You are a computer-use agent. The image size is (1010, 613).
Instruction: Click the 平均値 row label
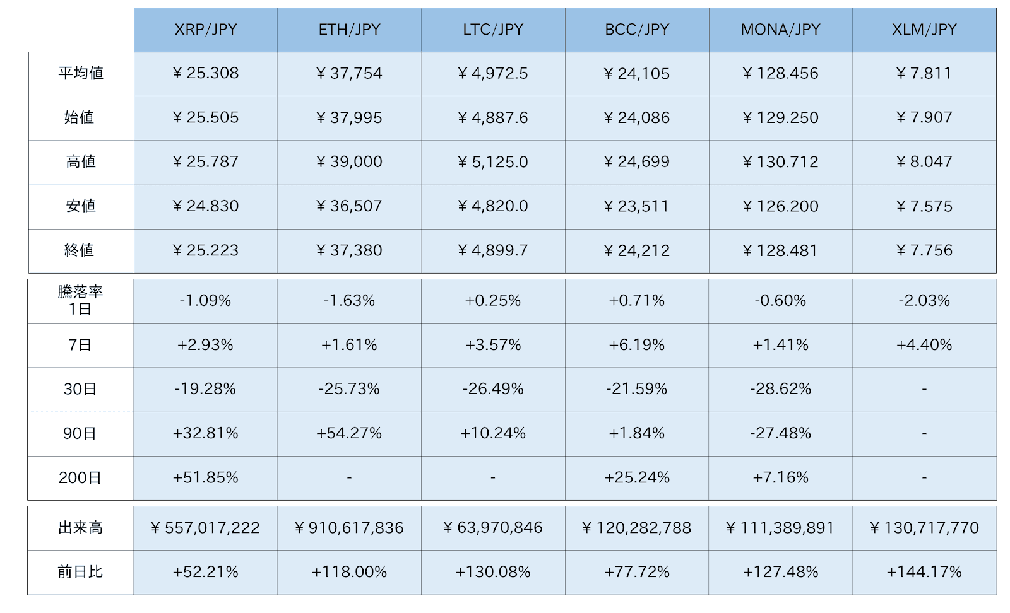tap(81, 74)
